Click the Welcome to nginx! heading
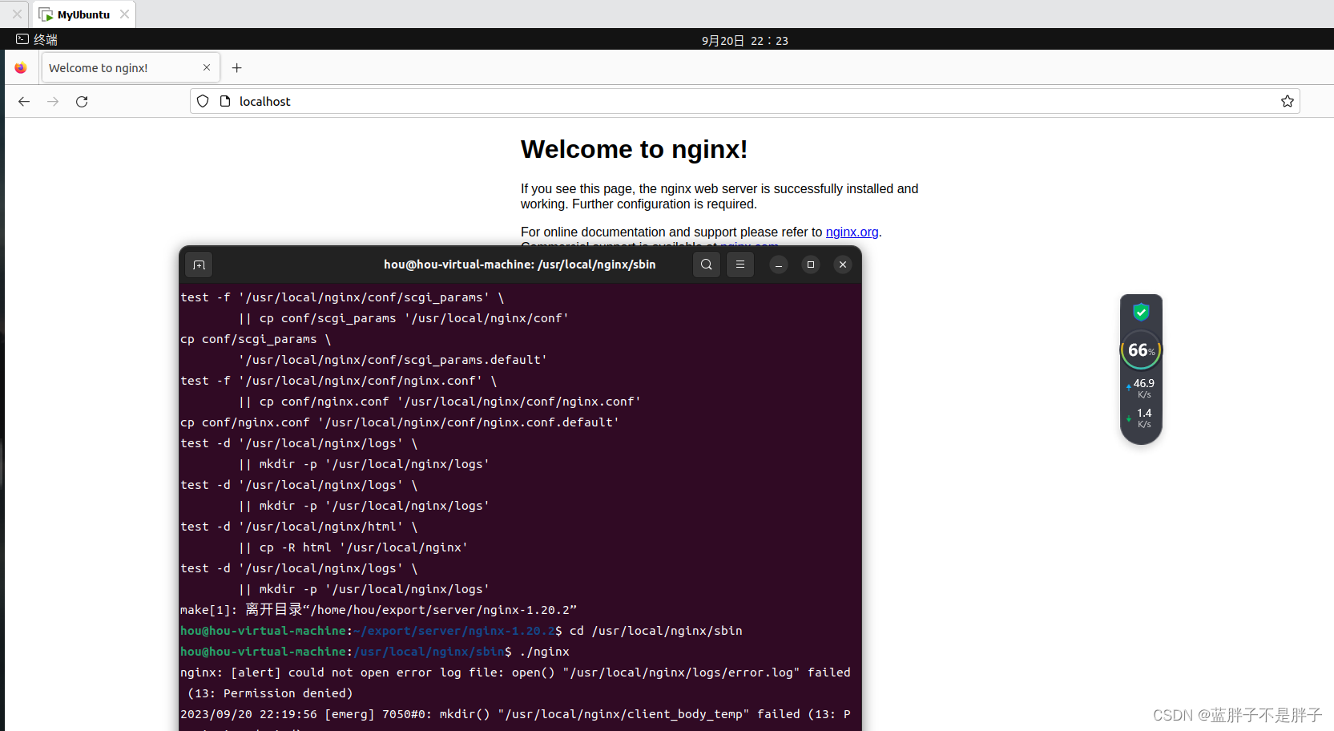This screenshot has width=1334, height=731. 635,149
